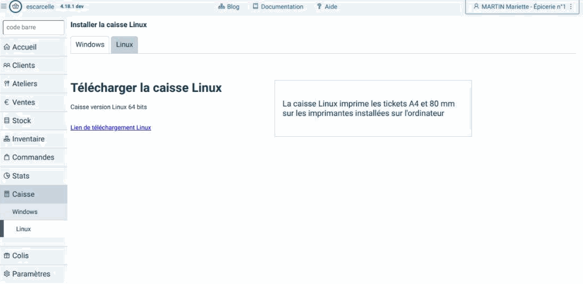The width and height of the screenshot is (583, 284).
Task: Open the Aide help link
Action: (327, 7)
